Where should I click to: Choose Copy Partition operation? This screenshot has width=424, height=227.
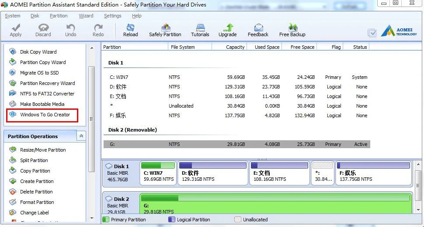pos(35,171)
